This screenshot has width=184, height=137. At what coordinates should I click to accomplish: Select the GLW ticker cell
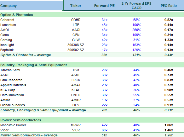pyautogui.click(x=76, y=40)
